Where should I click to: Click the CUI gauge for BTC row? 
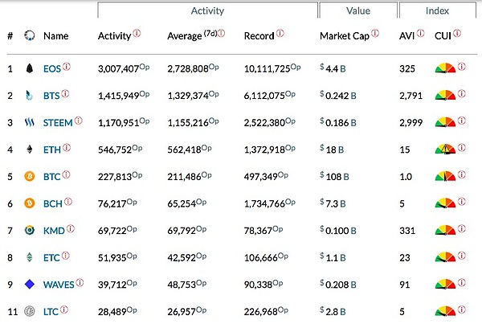coord(444,176)
